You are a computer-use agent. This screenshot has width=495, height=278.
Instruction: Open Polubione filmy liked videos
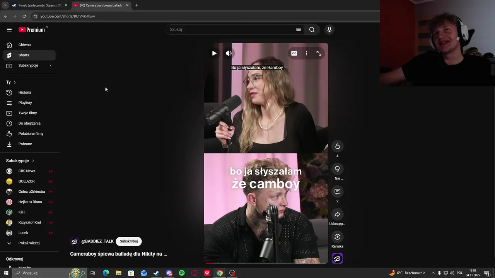(x=29, y=134)
